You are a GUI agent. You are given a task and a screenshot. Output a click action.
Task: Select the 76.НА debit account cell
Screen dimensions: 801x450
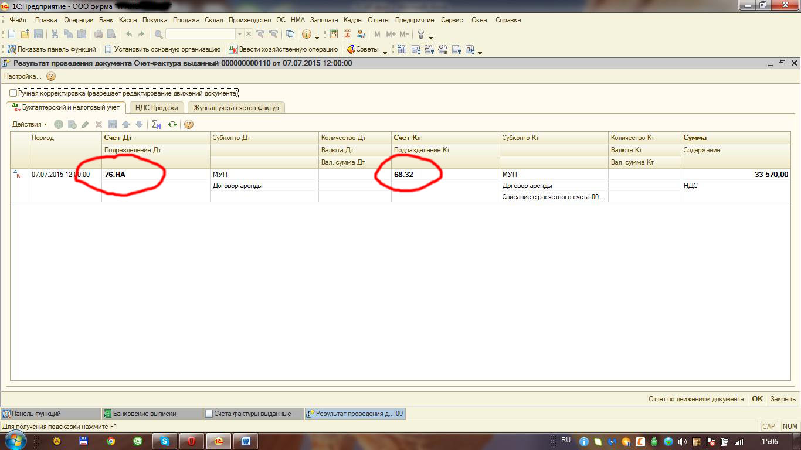coord(156,175)
